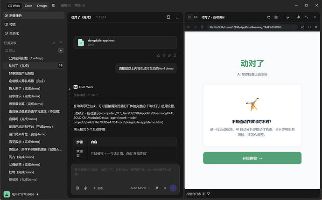Screen dimensions: 322x200
Task: Click the bell notification icon in preview header
Action: pos(299,17)
